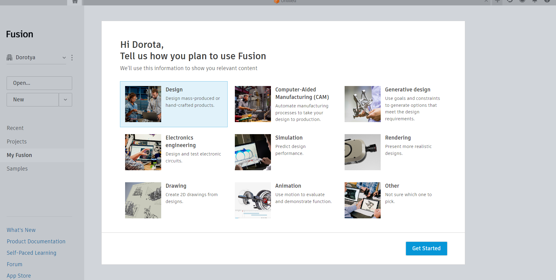Choose the Animation option
Screen dimensions: 556x280
pos(284,200)
